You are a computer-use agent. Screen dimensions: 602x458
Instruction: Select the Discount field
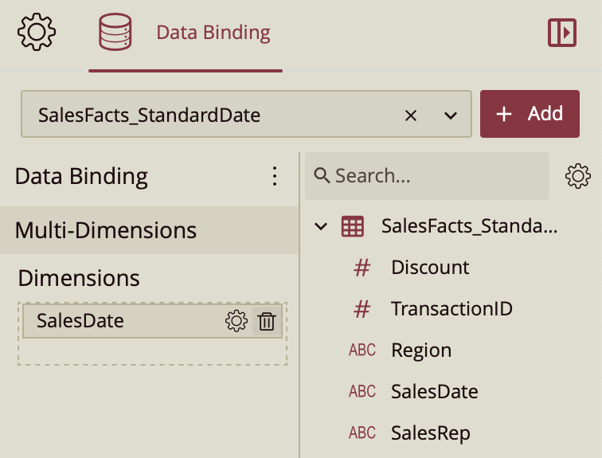coord(430,268)
